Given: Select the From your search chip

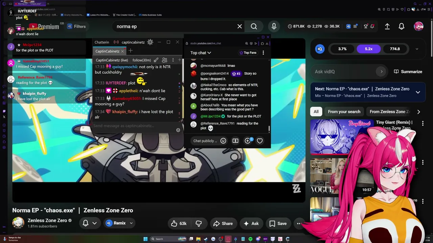Looking at the screenshot, I should coord(344,112).
